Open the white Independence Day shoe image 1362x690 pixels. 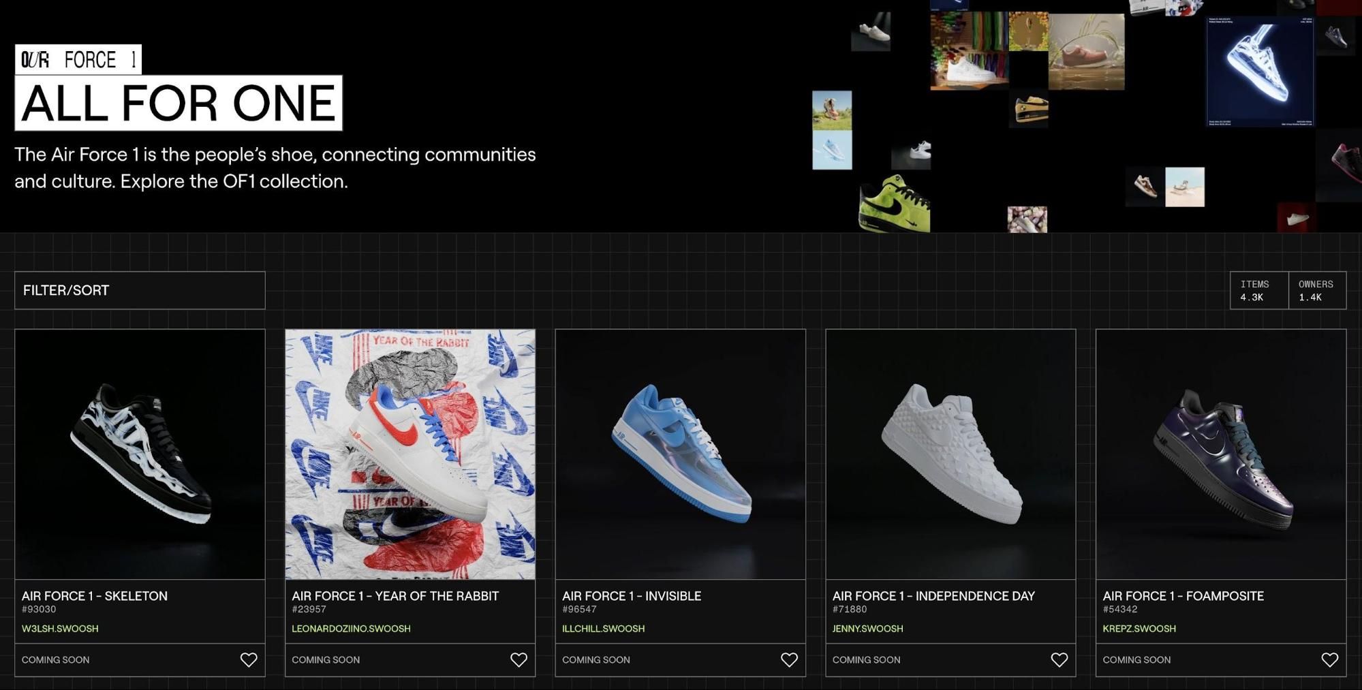tap(950, 454)
